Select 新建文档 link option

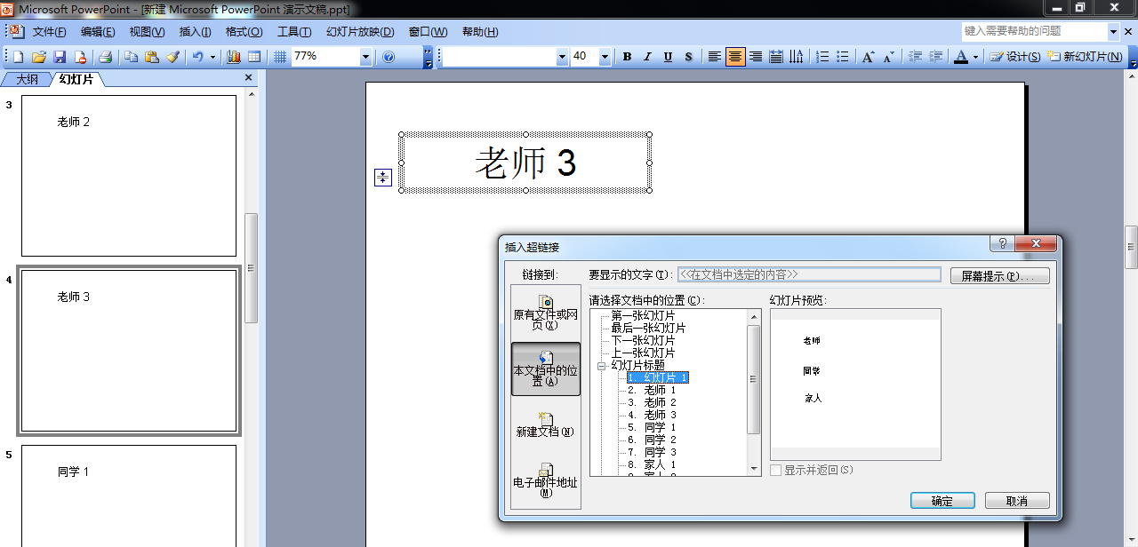[x=546, y=424]
